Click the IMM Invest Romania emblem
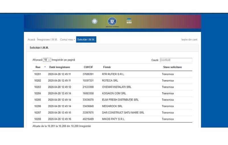The image size is (228, 145). 112,21
